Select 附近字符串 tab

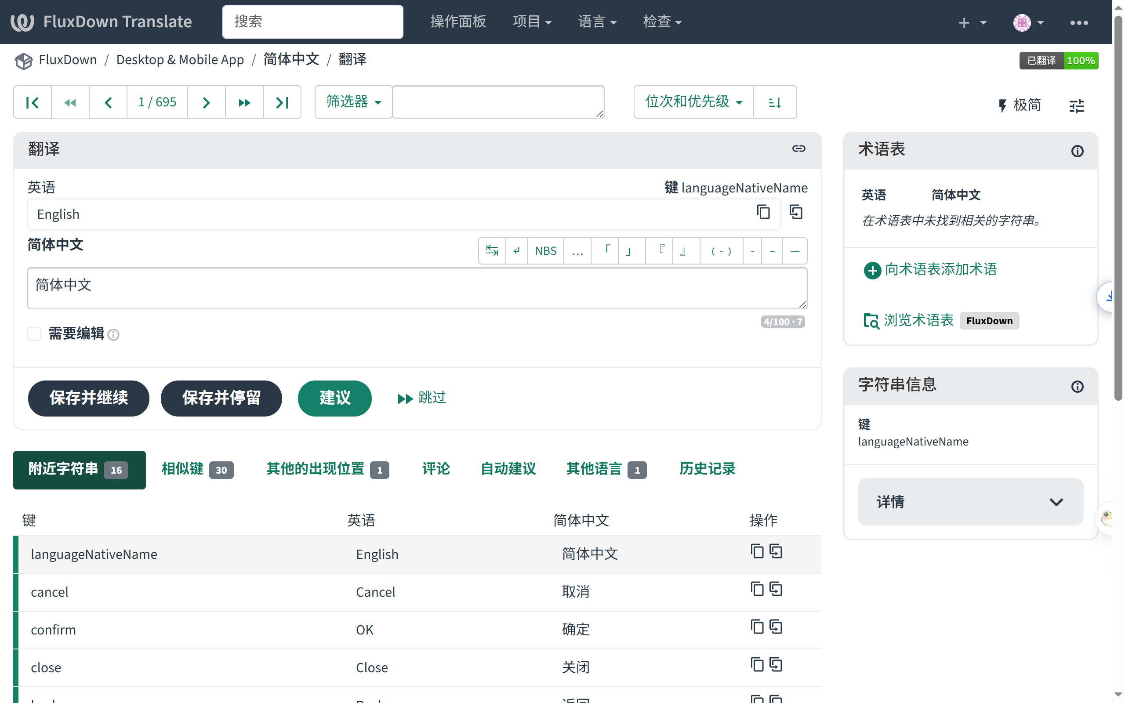(79, 470)
